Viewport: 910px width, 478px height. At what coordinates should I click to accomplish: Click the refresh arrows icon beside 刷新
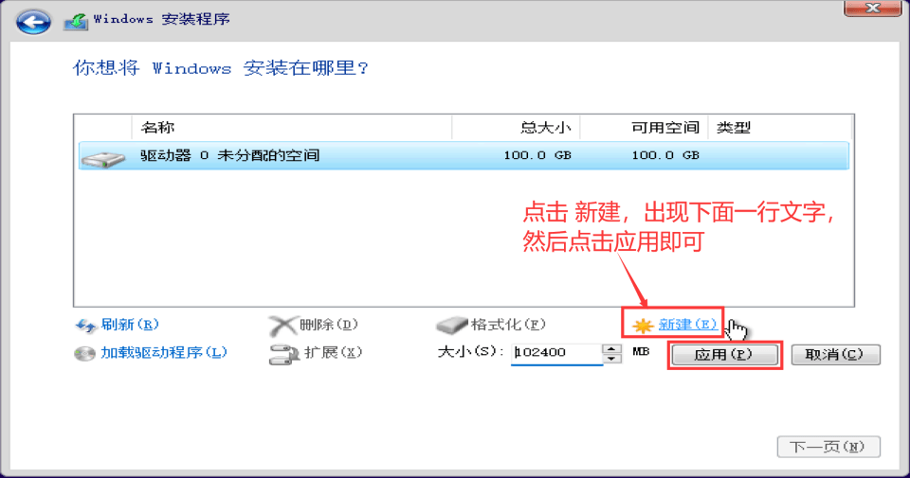(x=86, y=326)
